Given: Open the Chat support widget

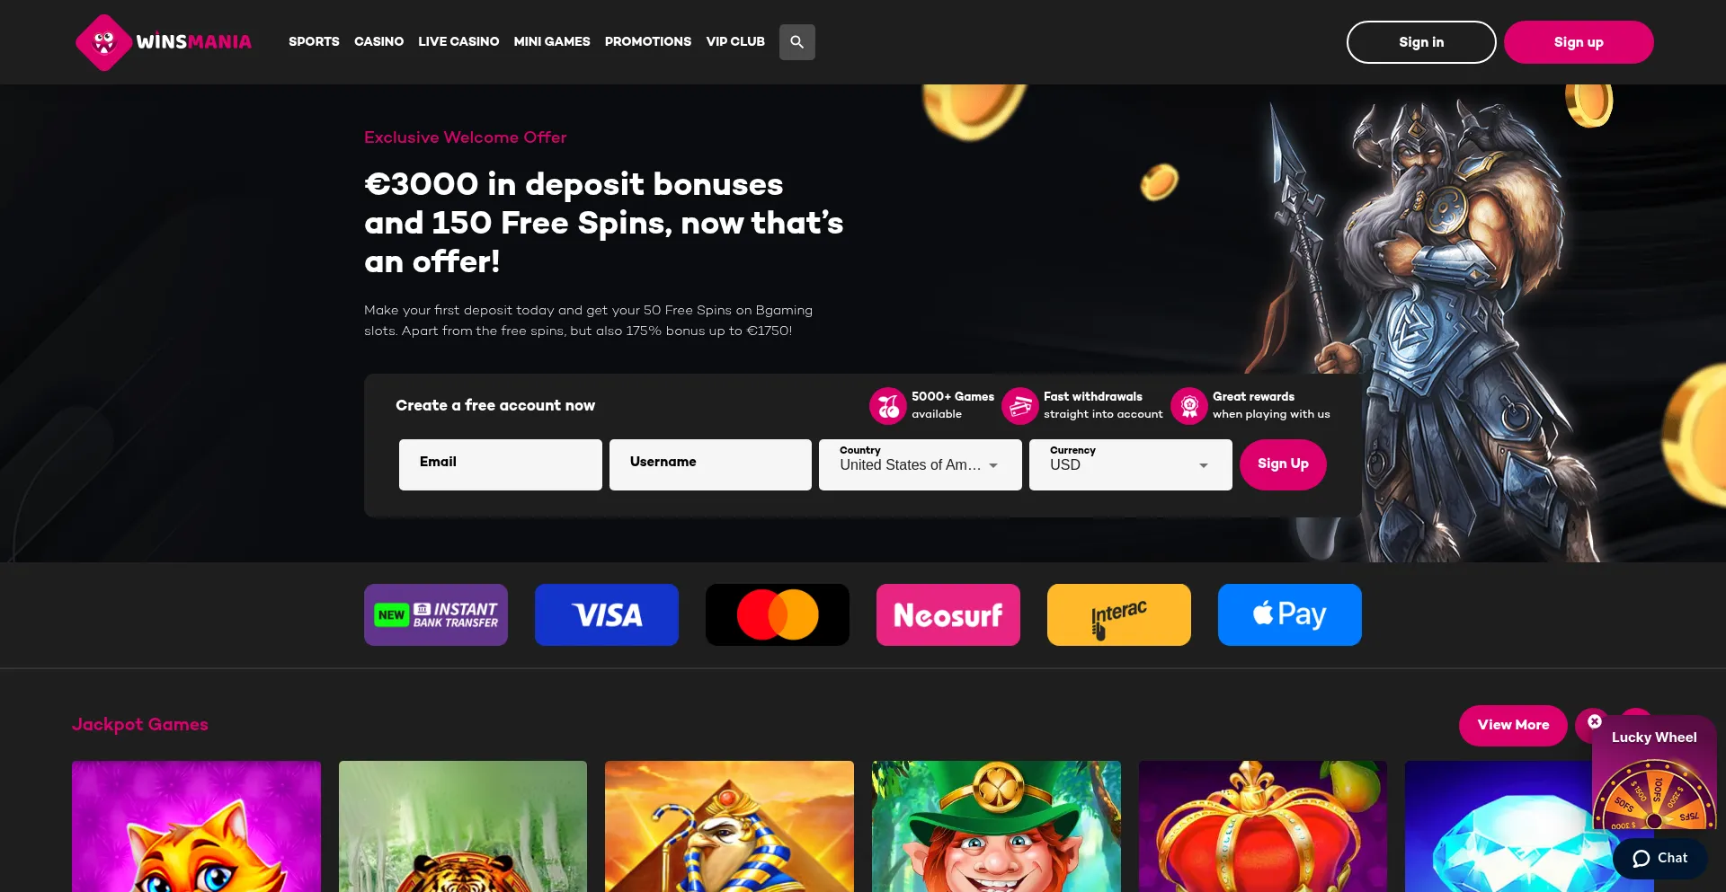Looking at the screenshot, I should tap(1660, 858).
